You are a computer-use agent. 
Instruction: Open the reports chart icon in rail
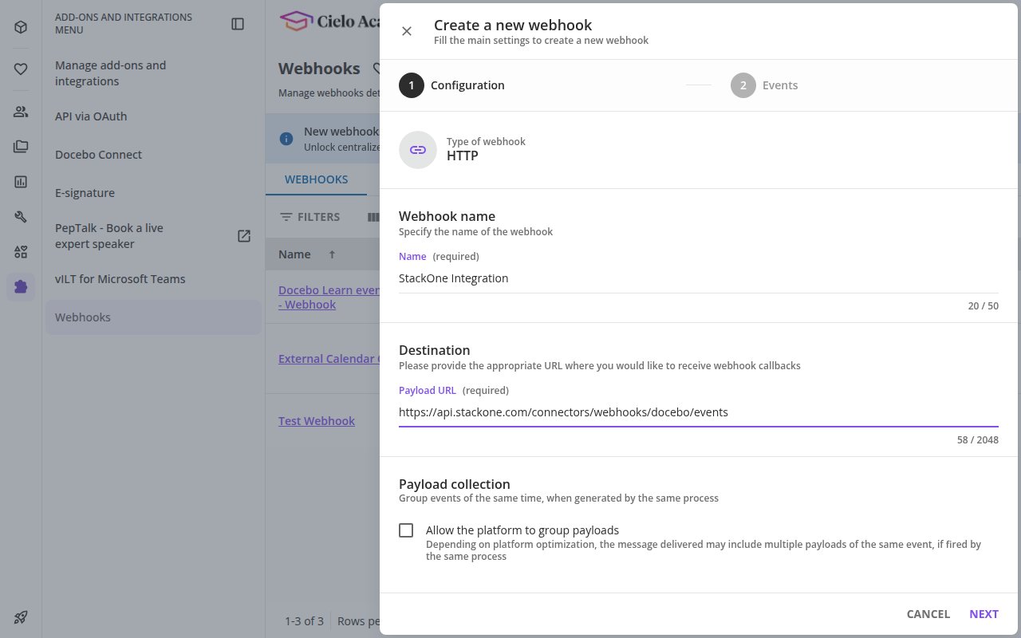tap(21, 182)
